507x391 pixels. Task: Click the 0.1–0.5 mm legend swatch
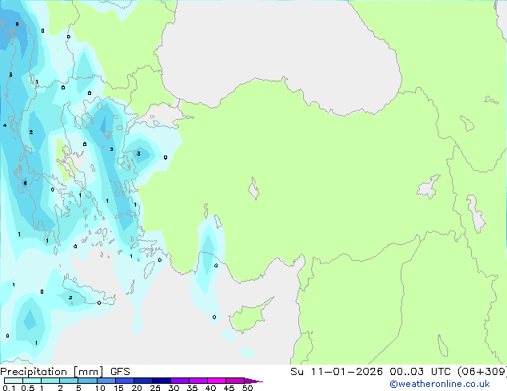[x=14, y=381]
